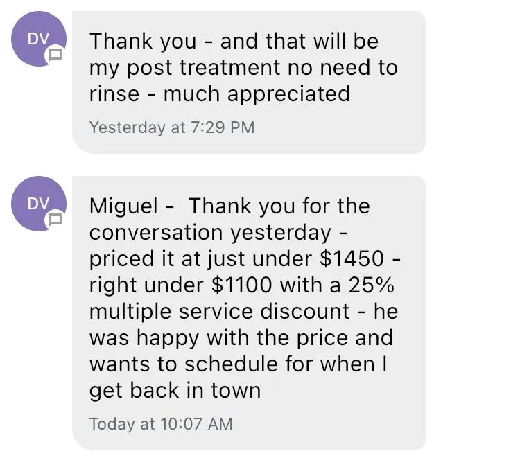
Task: Select the message bubble addressed to Miguel
Action: [x=249, y=313]
